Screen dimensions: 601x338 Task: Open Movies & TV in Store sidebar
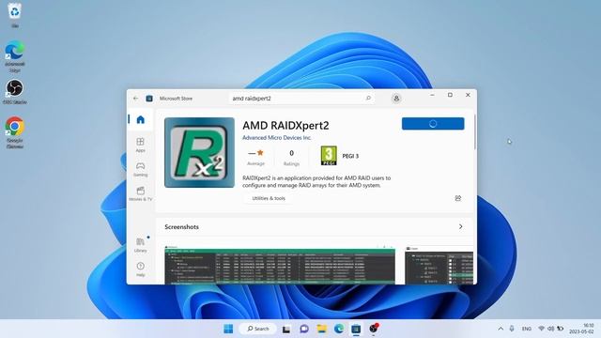point(140,193)
